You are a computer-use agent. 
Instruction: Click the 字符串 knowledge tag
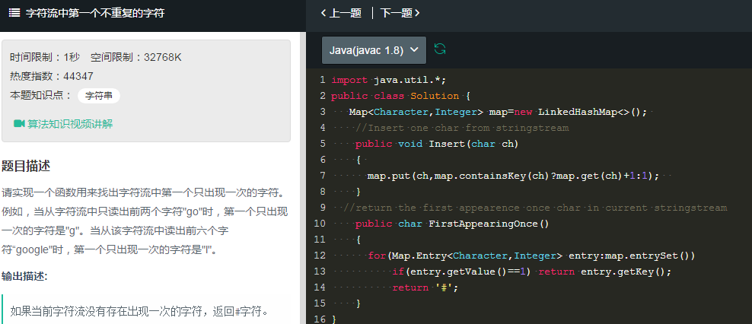(x=99, y=96)
